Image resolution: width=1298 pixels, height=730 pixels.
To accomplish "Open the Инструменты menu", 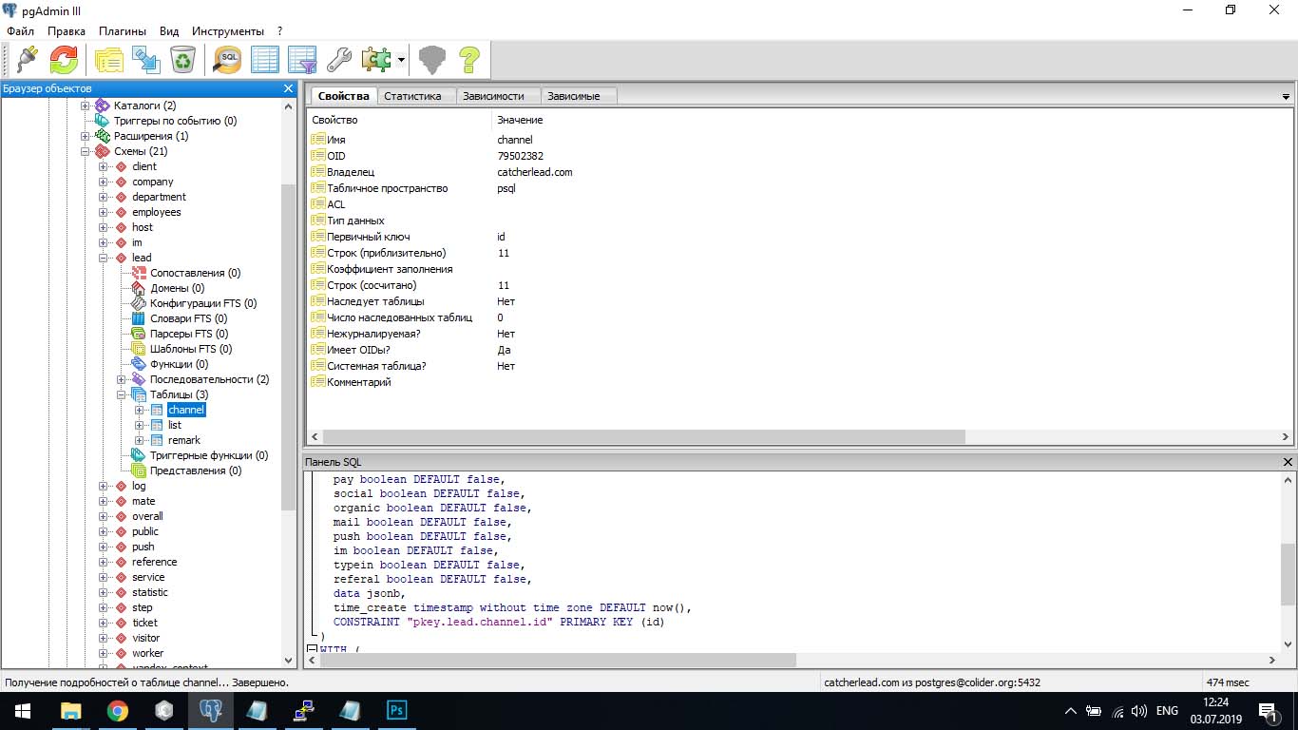I will 227,31.
